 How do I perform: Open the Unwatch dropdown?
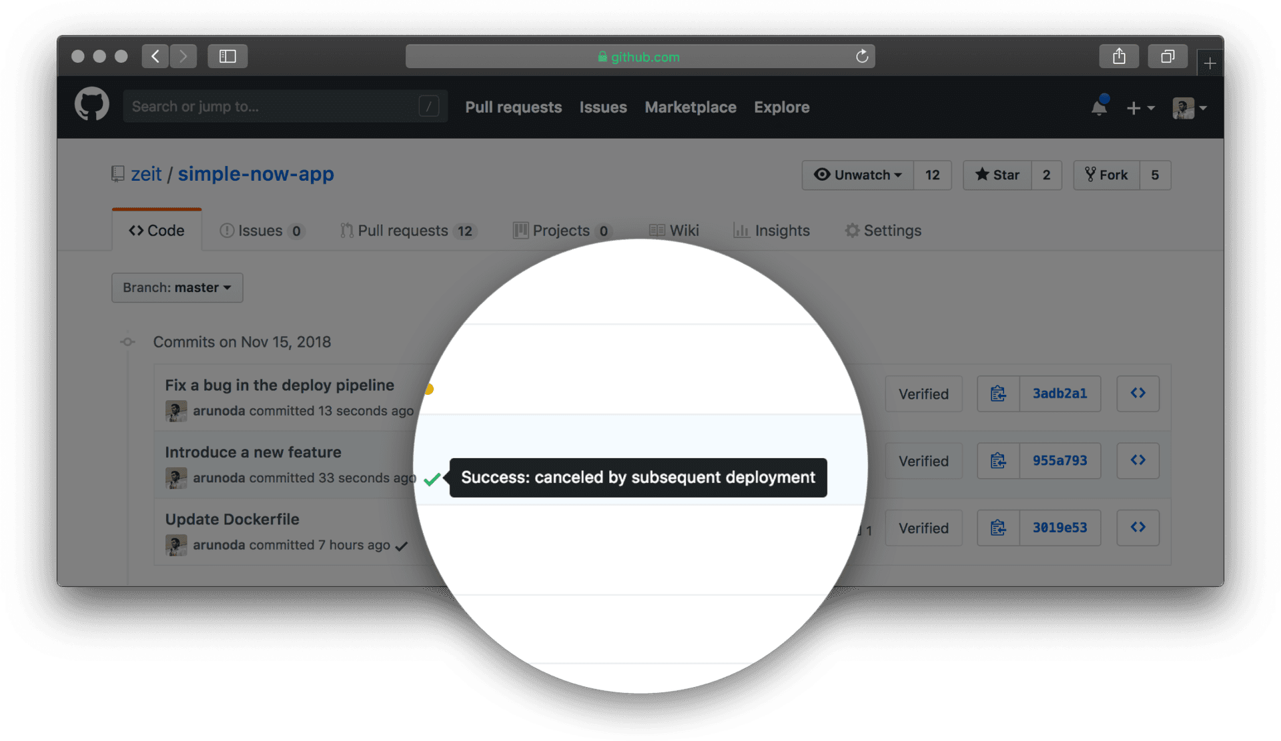pyautogui.click(x=857, y=175)
